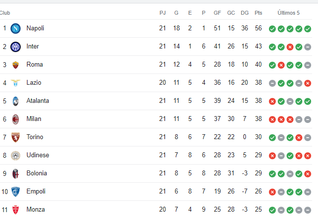
Task: Click the Atalanta club crest
Action: (x=15, y=101)
